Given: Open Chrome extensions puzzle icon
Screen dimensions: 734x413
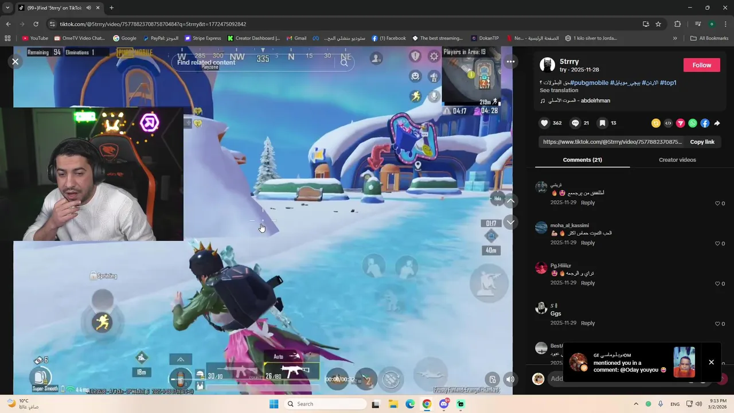Looking at the screenshot, I should 677,24.
